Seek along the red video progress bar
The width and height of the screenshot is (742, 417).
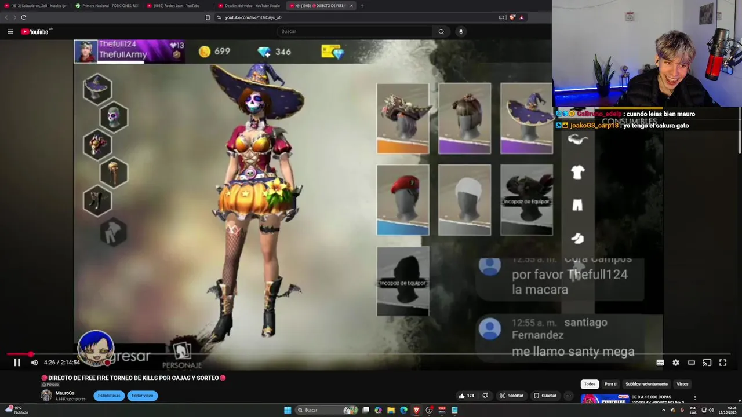[x=368, y=354]
